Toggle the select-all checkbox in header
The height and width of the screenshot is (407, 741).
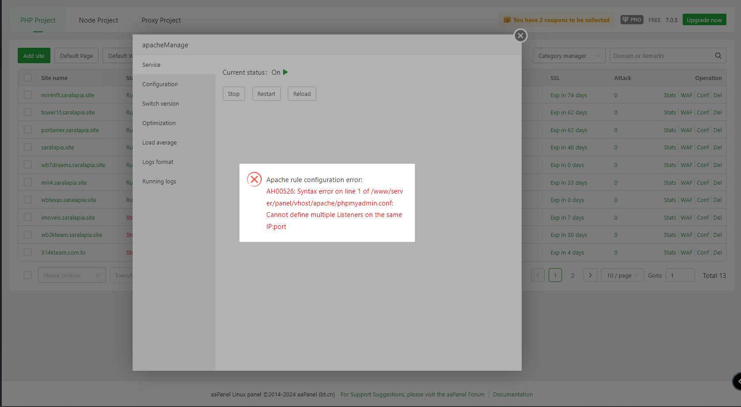click(x=28, y=78)
